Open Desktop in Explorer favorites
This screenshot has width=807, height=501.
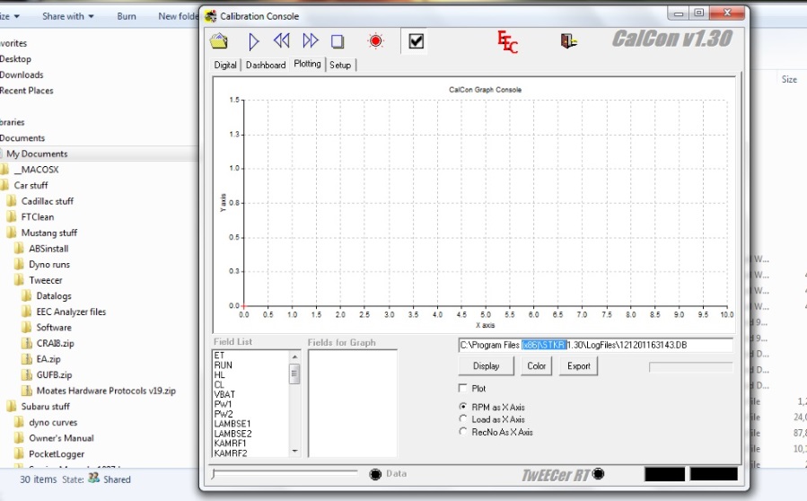pos(15,59)
